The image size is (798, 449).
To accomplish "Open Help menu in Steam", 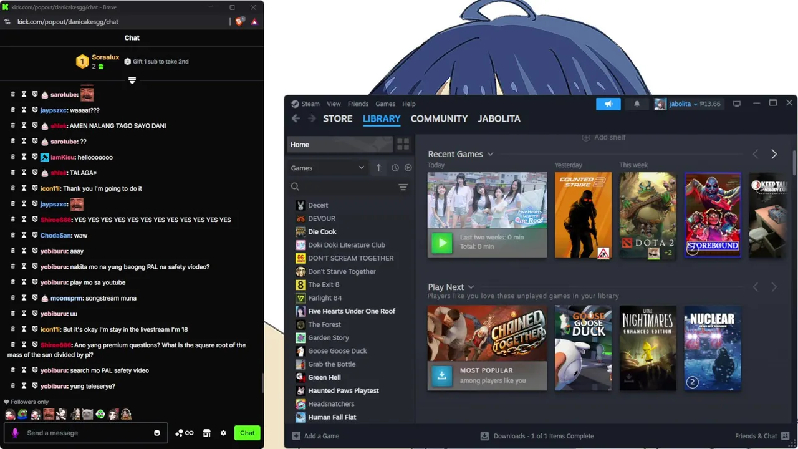I will 409,104.
